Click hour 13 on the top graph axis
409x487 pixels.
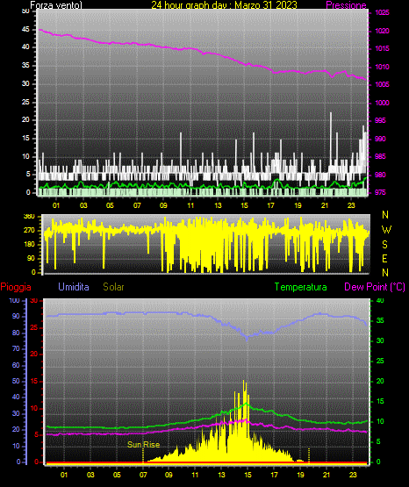pos(218,205)
